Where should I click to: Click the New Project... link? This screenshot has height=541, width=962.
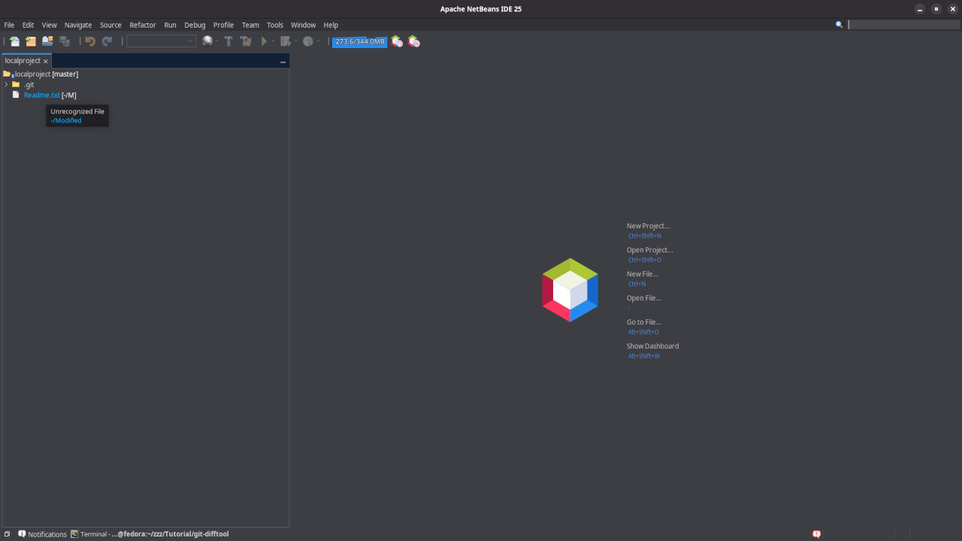click(x=648, y=225)
